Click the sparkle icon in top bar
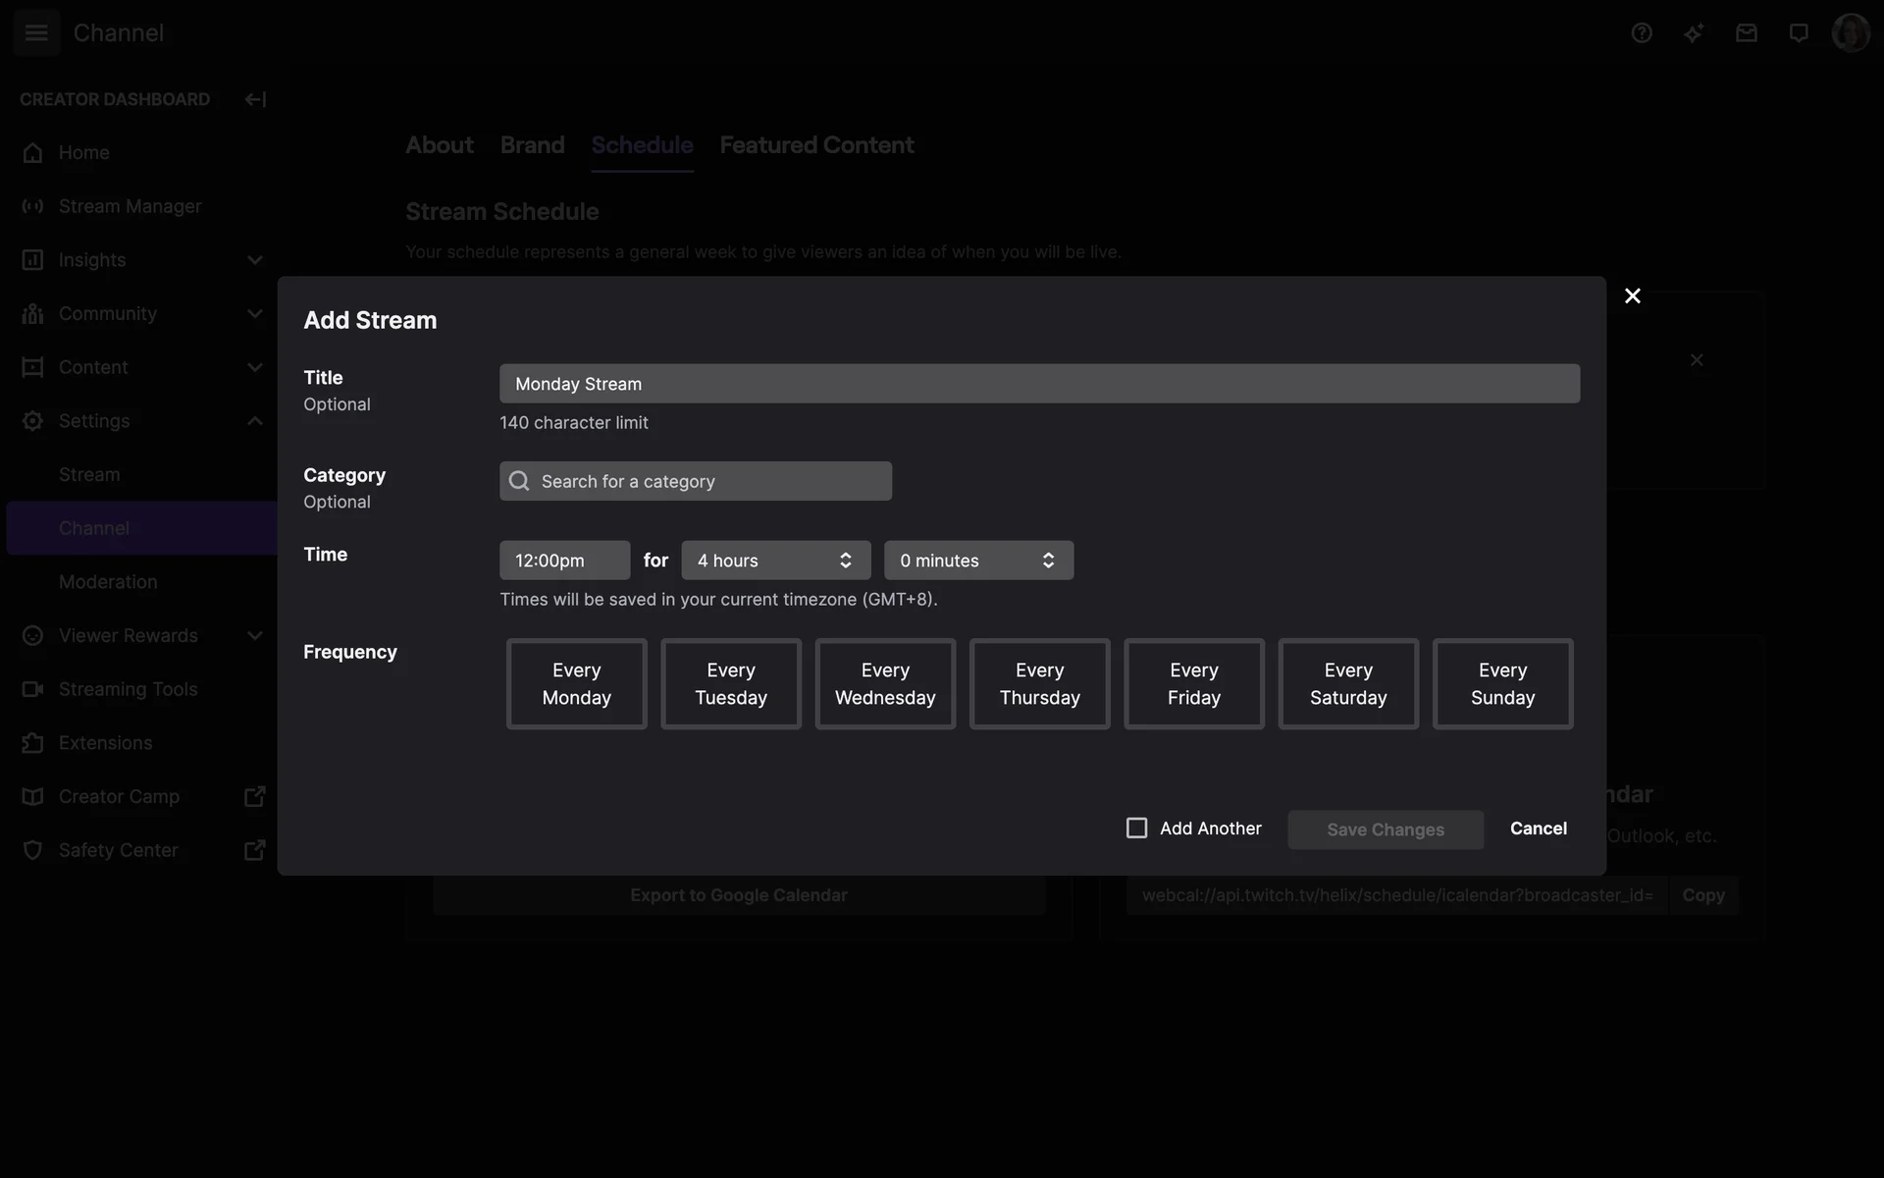1884x1178 pixels. [x=1694, y=33]
